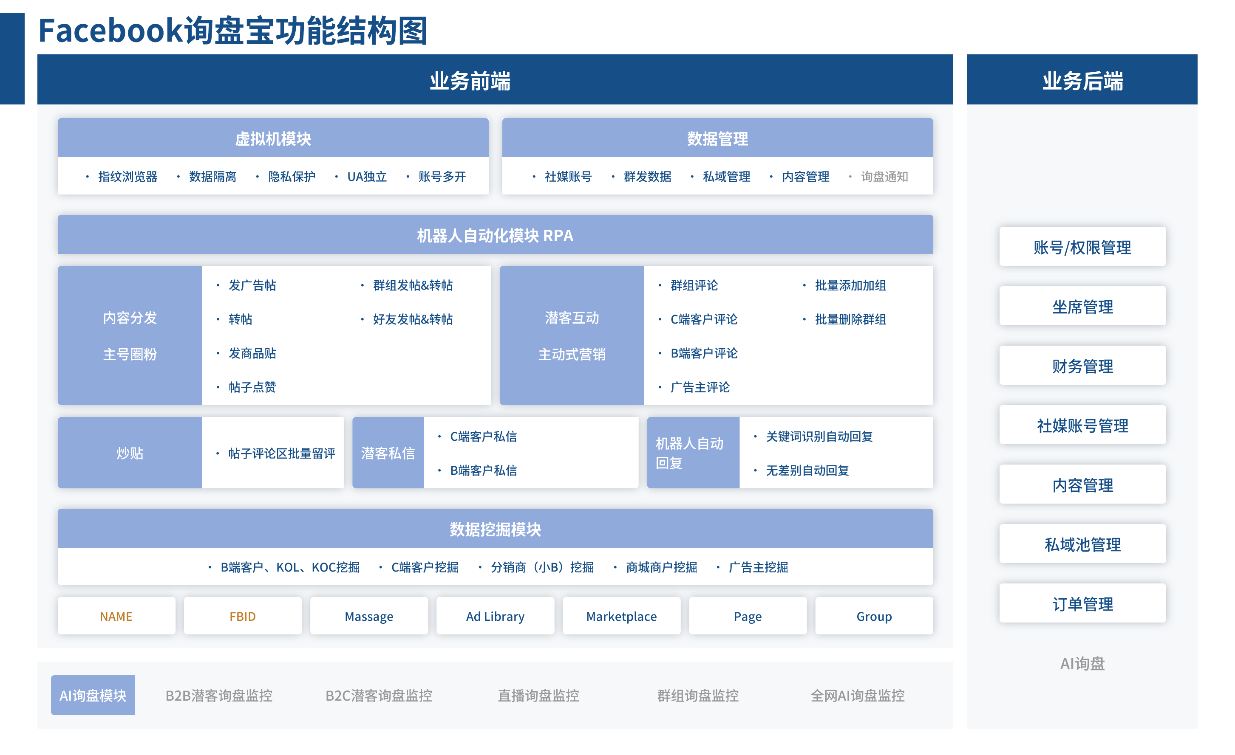Click the 群发数据 item
This screenshot has width=1235, height=755.
coord(648,177)
